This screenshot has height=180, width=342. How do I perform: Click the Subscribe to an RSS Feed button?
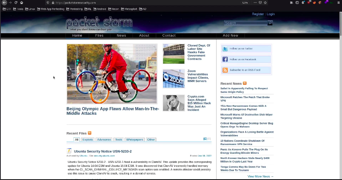coord(246,70)
